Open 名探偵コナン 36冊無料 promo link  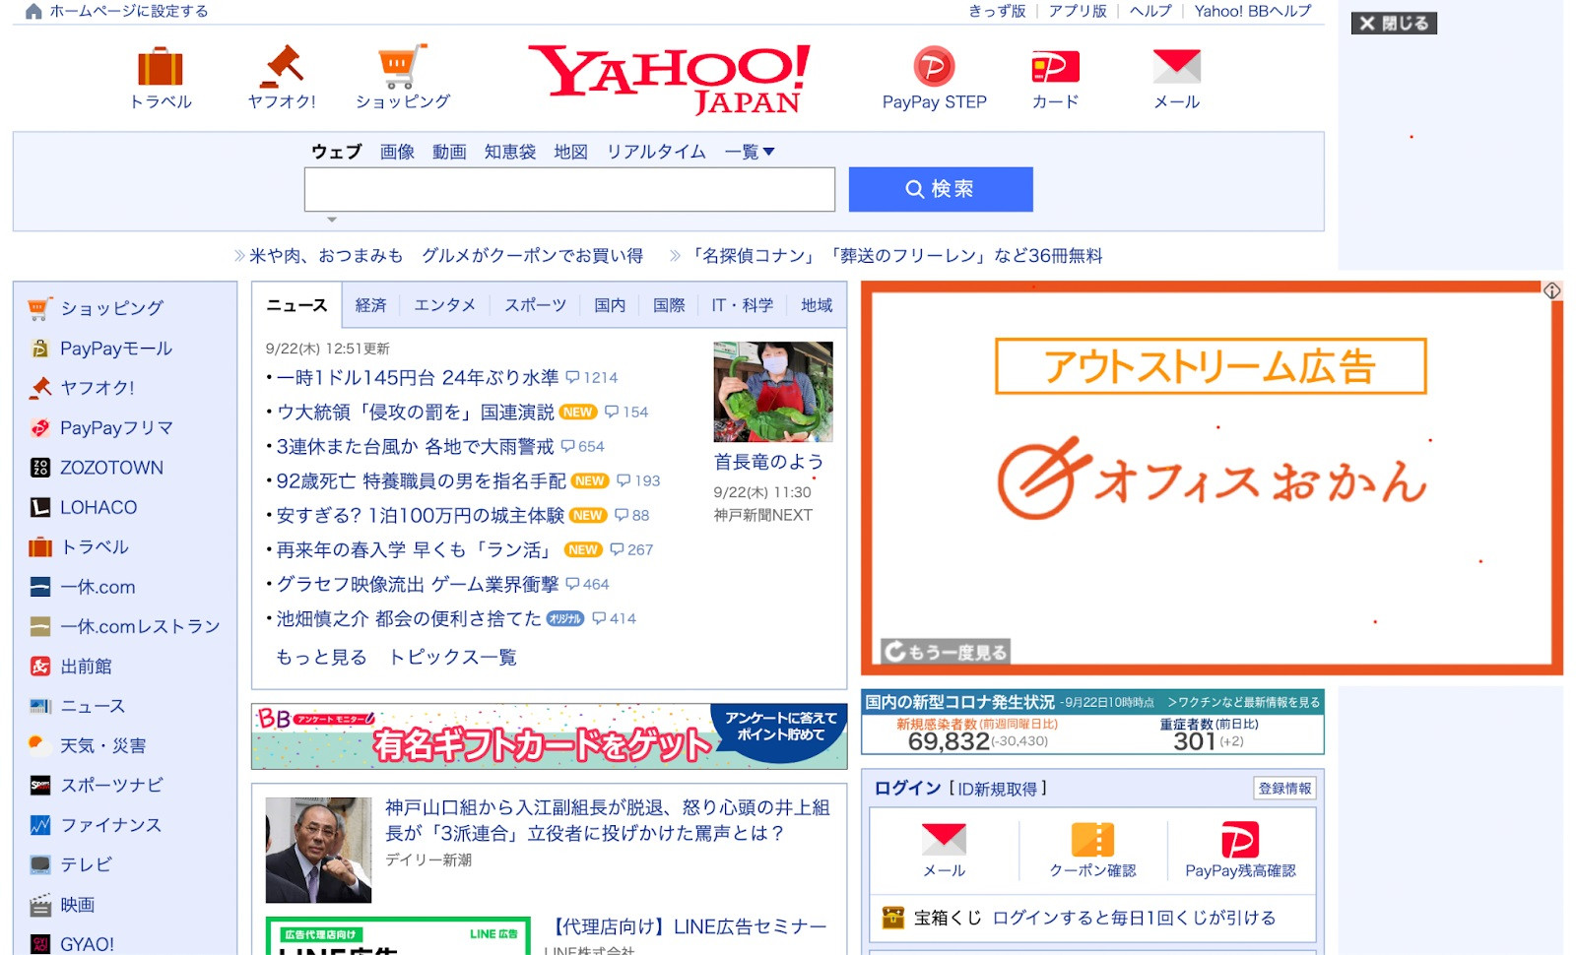896,256
